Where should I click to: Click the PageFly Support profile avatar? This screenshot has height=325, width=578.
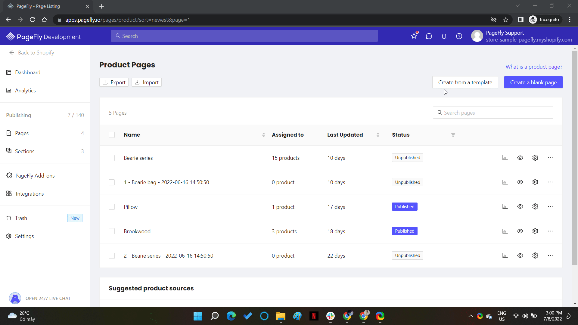(477, 36)
